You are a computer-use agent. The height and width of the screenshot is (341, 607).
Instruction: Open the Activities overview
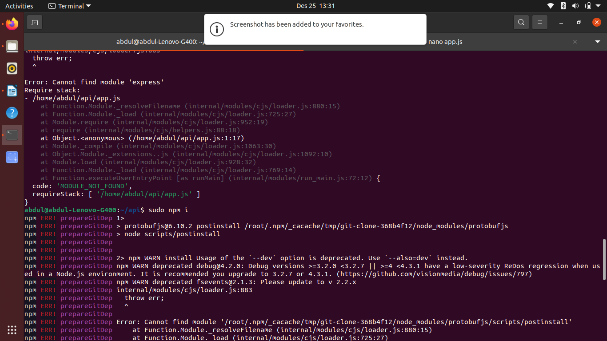coord(19,6)
